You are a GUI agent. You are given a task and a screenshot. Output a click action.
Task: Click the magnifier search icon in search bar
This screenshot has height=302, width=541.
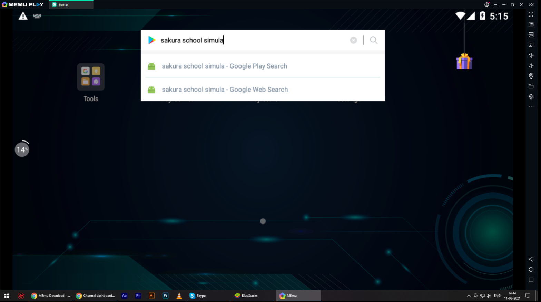click(x=373, y=40)
